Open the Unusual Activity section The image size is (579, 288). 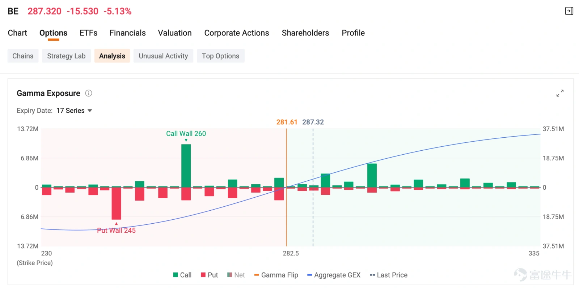pos(163,56)
